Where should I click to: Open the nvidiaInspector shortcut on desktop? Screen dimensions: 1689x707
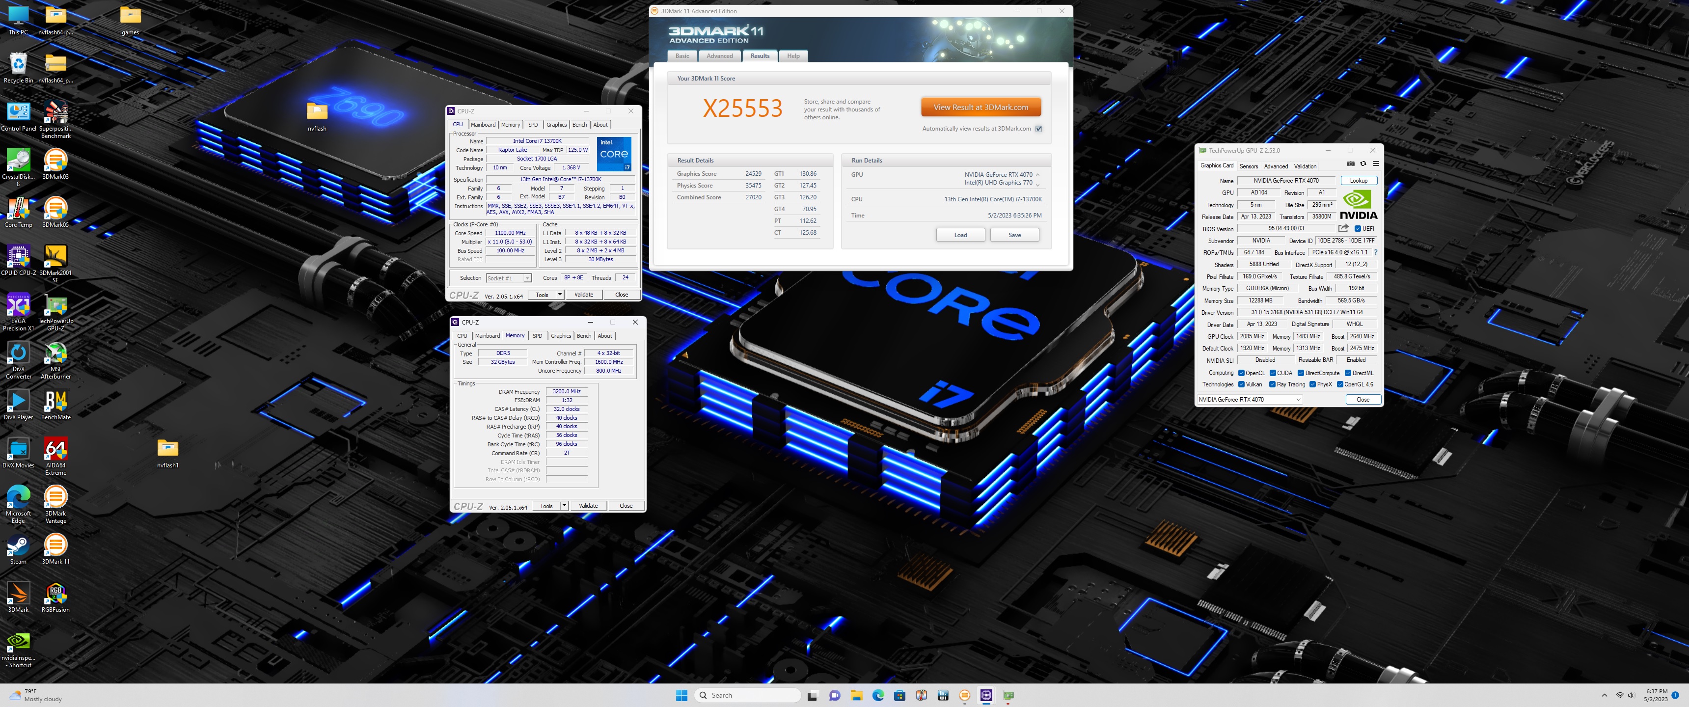click(x=18, y=649)
